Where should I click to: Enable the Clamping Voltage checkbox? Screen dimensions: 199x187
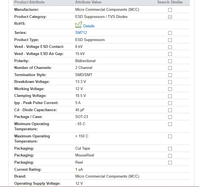coord(170,96)
